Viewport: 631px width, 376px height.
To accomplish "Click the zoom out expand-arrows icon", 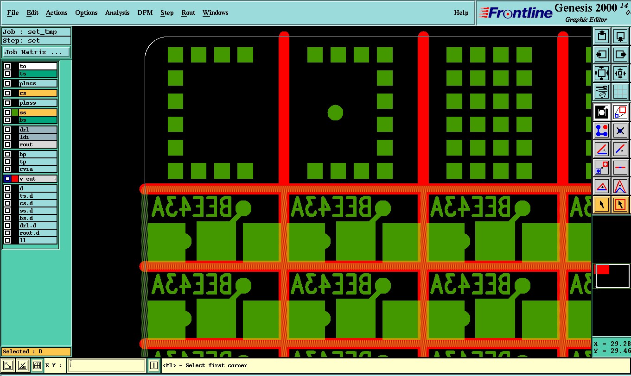I will (x=602, y=73).
